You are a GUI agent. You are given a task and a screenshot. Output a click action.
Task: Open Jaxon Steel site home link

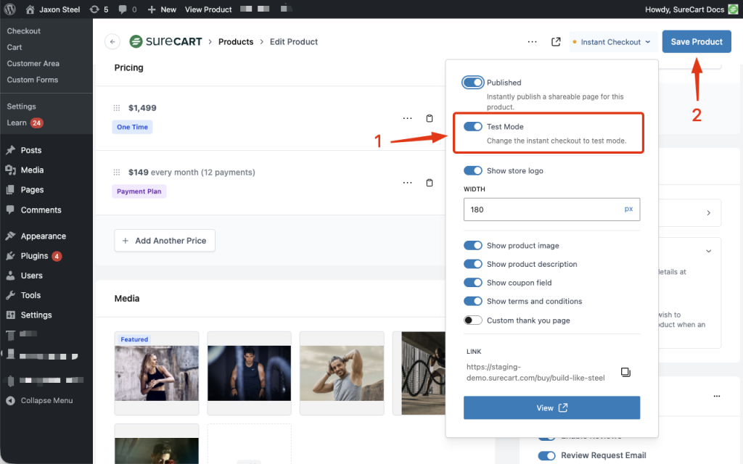52,9
